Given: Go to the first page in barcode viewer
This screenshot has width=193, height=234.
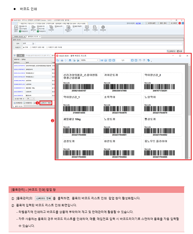Looking at the screenshot, I should pos(110,60).
